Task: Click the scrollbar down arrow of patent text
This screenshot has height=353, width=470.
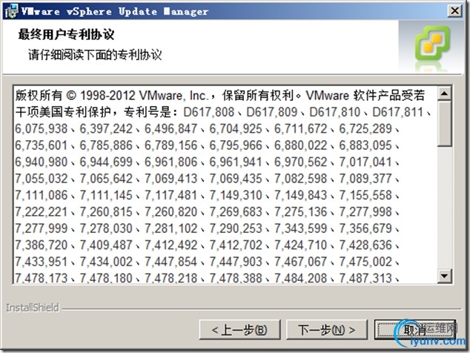Action: [x=444, y=276]
